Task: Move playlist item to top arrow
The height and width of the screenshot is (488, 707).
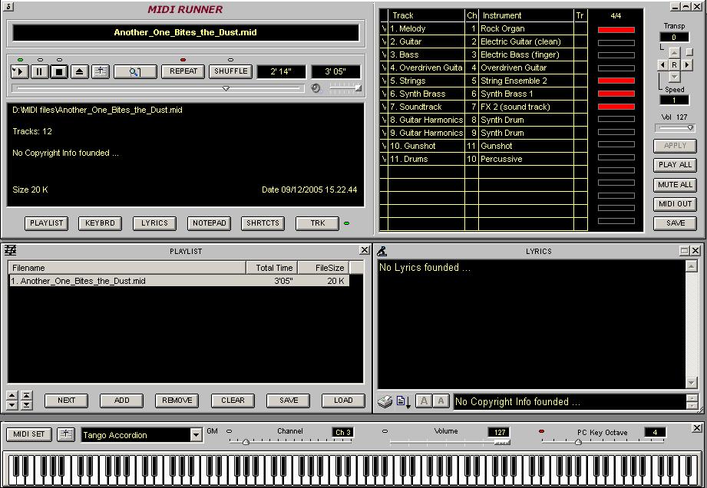Action: pos(26,396)
